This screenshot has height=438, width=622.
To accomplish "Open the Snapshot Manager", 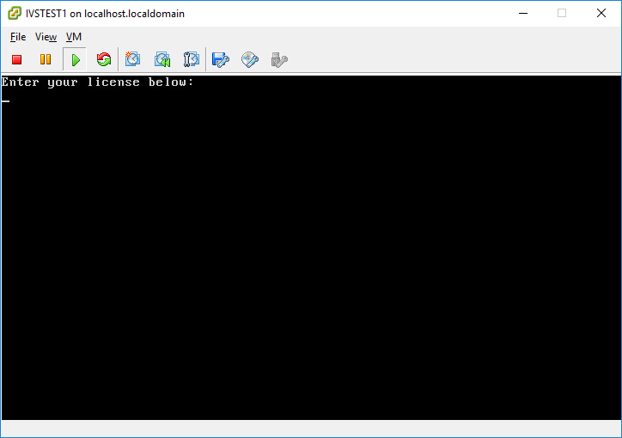I will tap(192, 60).
